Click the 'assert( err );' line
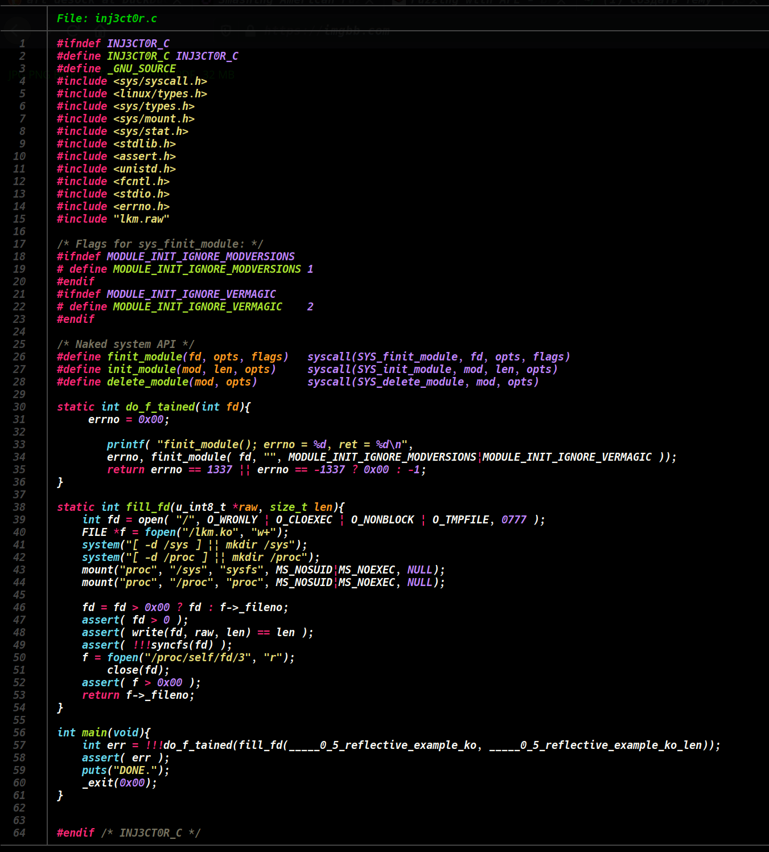 (x=126, y=757)
